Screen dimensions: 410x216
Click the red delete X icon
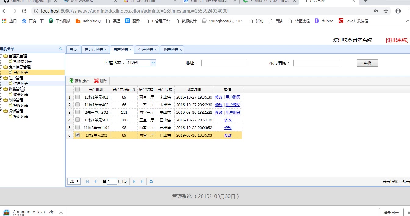pyautogui.click(x=96, y=81)
